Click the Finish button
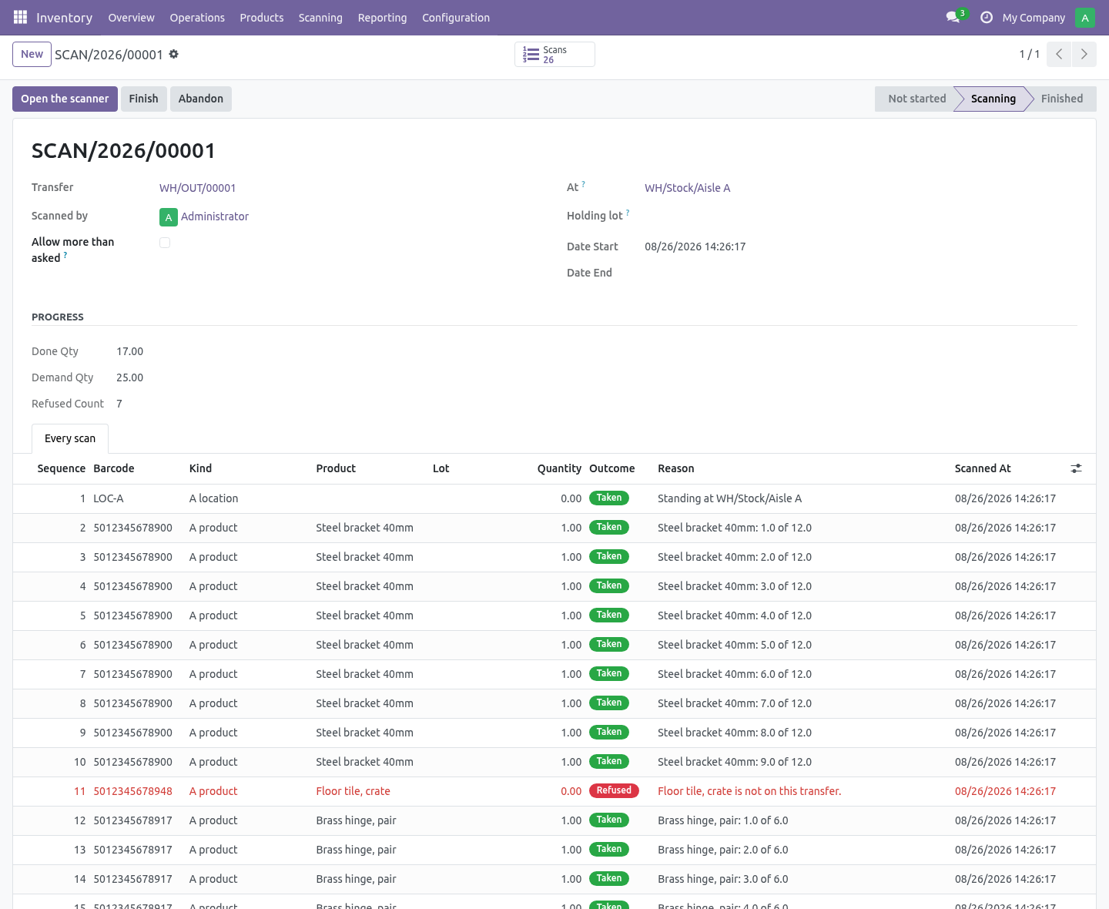The width and height of the screenshot is (1109, 909). (143, 99)
